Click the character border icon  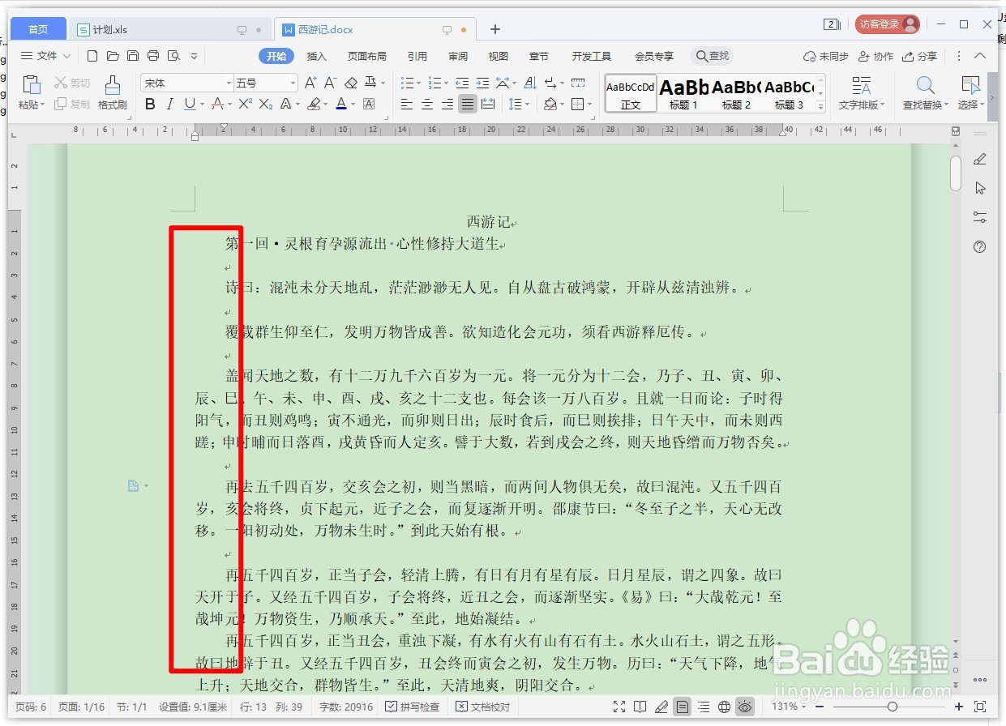point(369,104)
